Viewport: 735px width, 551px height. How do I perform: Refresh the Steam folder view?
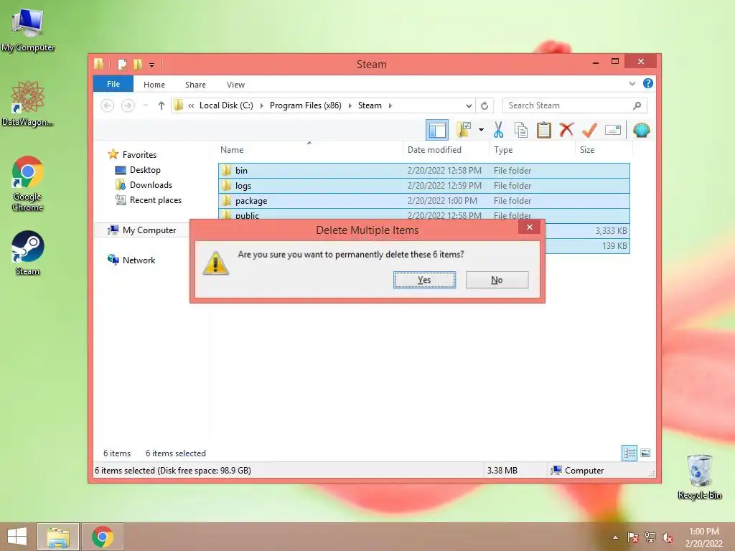(x=484, y=106)
